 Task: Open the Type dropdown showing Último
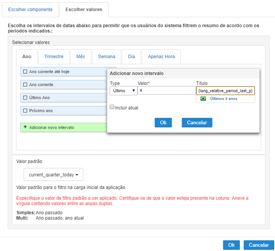pos(123,91)
